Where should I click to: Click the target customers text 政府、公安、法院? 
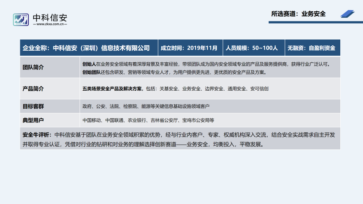(146, 106)
